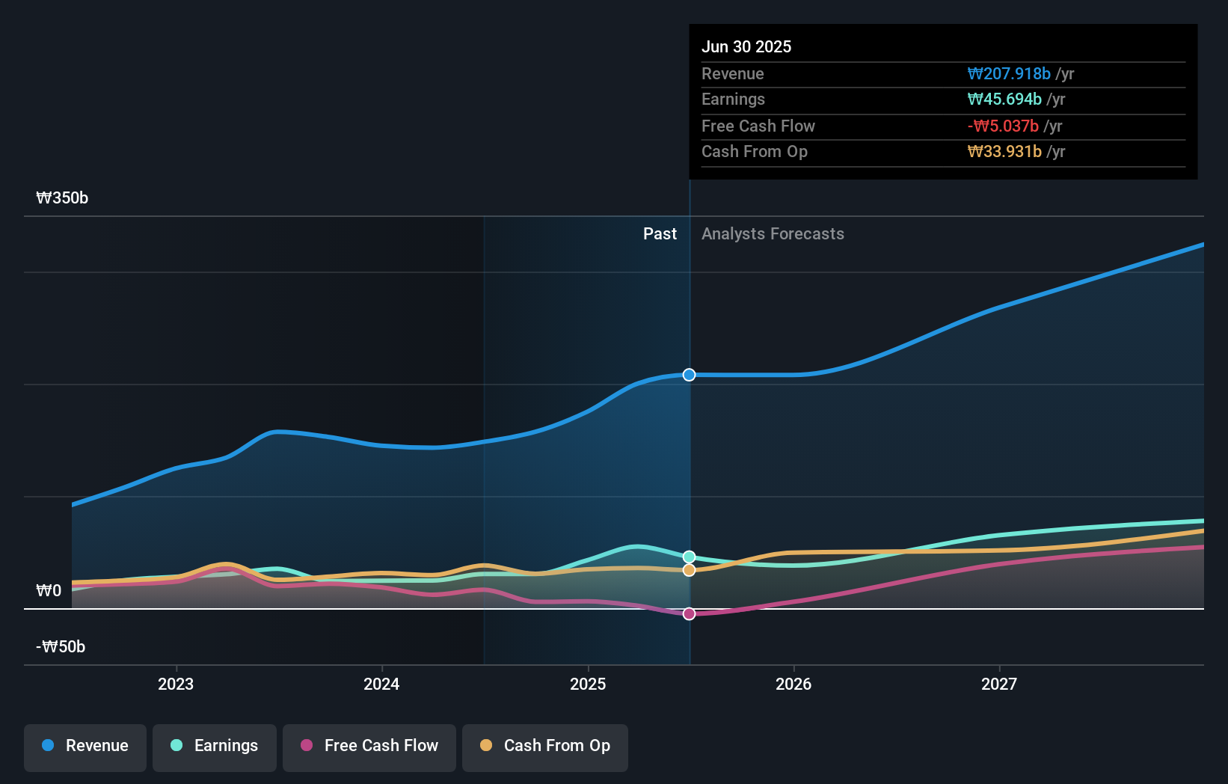Click the blue Revenue marker on the chart

coord(689,375)
